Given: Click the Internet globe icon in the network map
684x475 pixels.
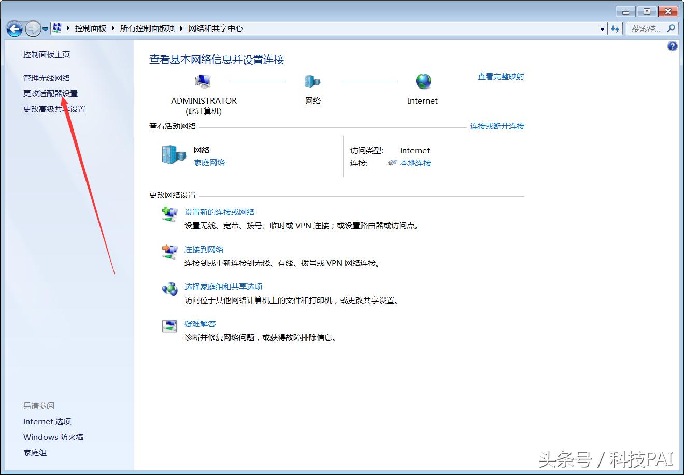Looking at the screenshot, I should (422, 81).
